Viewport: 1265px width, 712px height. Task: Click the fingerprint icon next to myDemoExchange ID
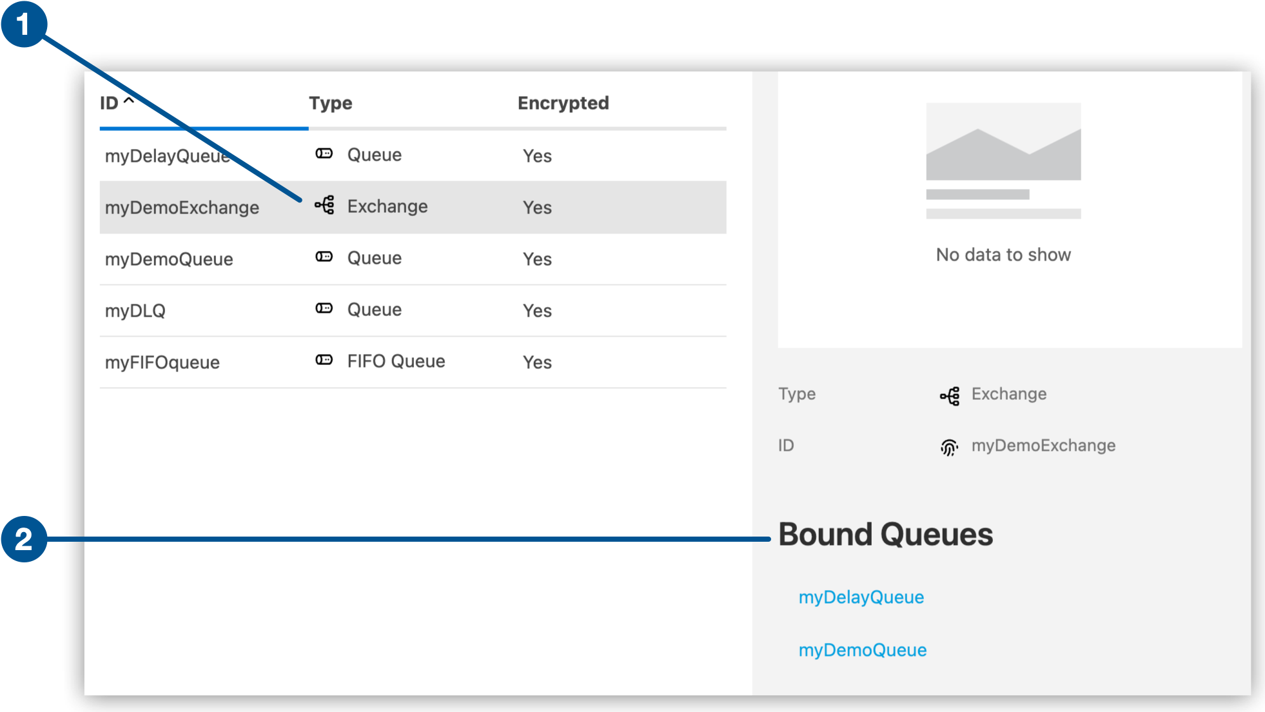coord(949,445)
